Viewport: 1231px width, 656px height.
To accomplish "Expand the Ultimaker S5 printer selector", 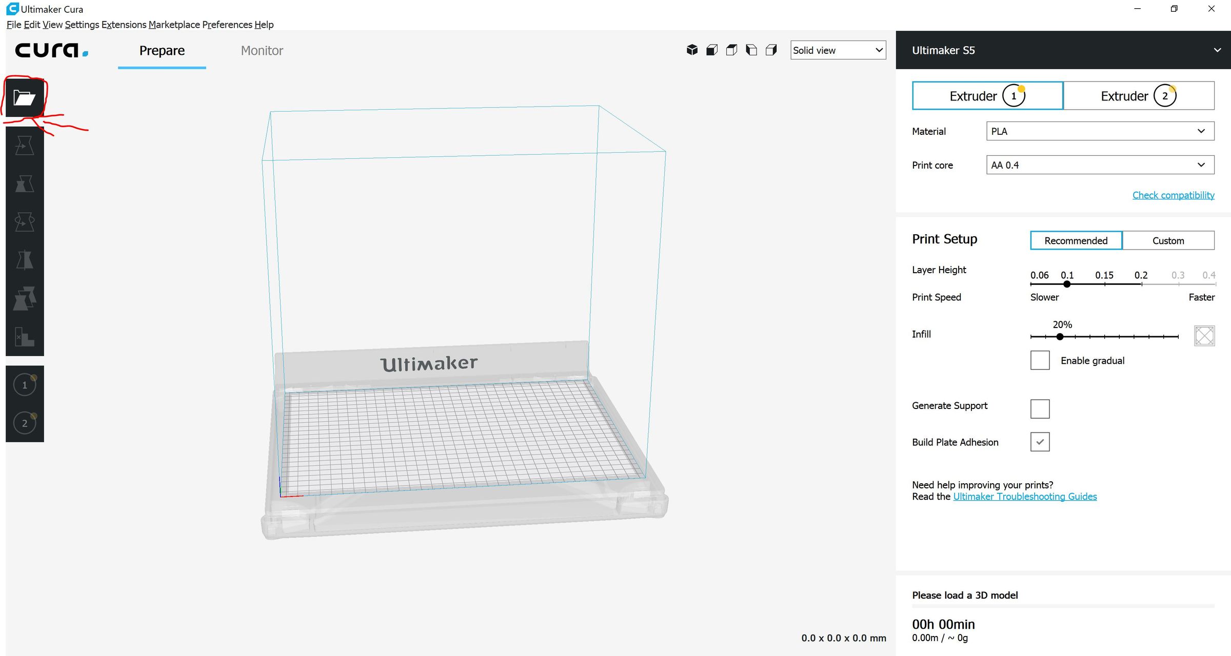I will coord(1063,50).
